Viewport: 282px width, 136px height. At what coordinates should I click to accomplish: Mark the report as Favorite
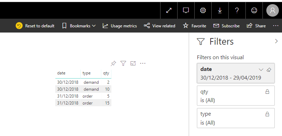pyautogui.click(x=194, y=26)
